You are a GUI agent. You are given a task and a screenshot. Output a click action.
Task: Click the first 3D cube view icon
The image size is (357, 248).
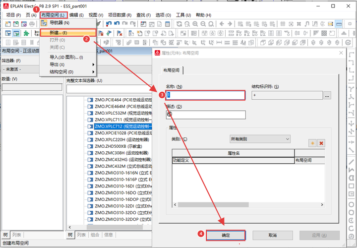[263, 43]
